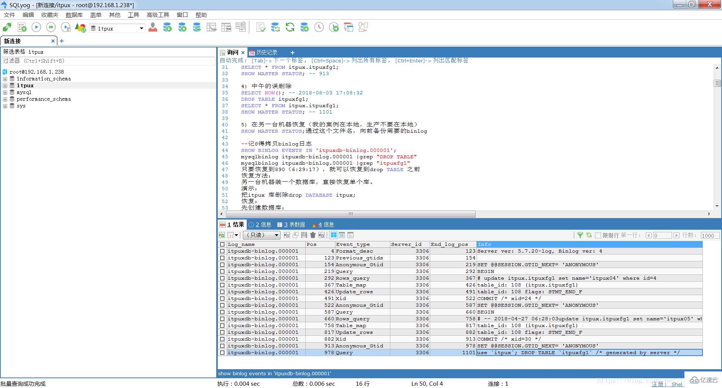Viewport: 722px width, 388px height.
Task: Click database with green plus import icon
Action: tap(167, 27)
